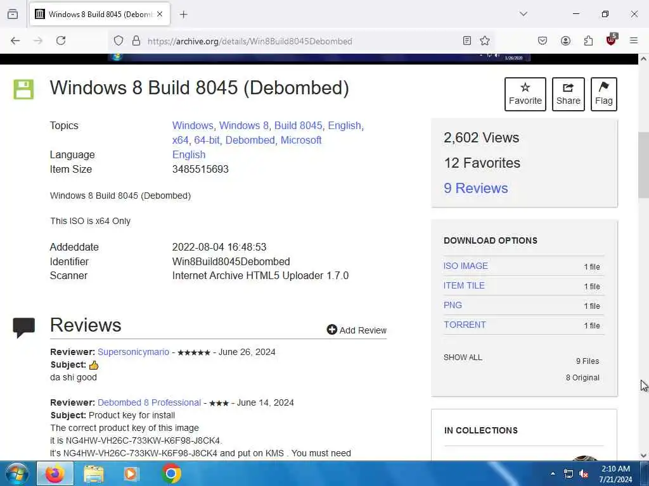Open the media player taskbar icon
The image size is (649, 486).
tap(132, 474)
